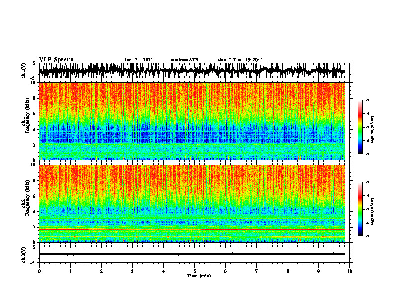
Task: Click the "-3" tick on ch.2 colorbar
Action: pyautogui.click(x=367, y=182)
